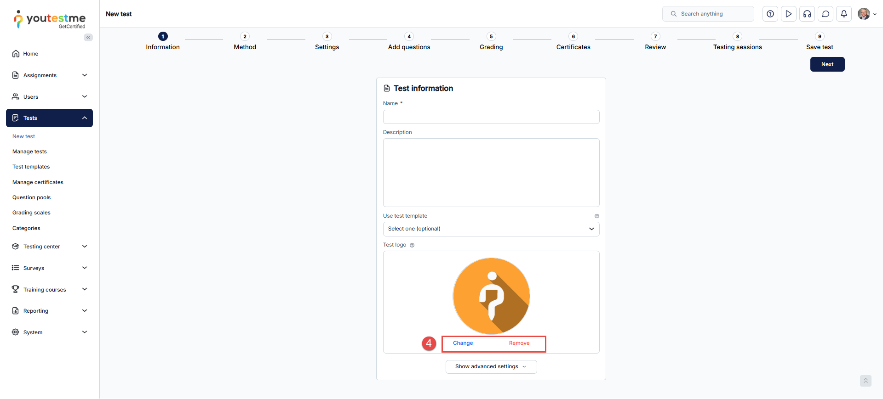Open the notifications bell
883x399 pixels.
(844, 14)
